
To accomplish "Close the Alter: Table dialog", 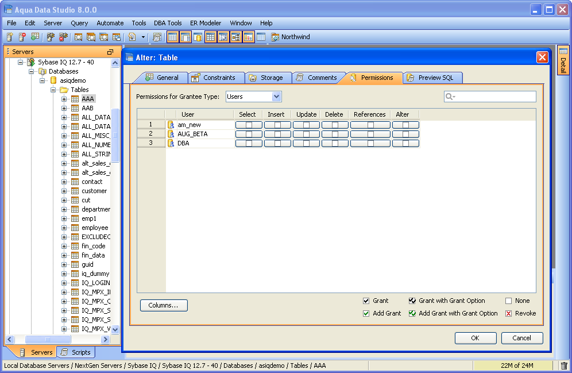I will [x=543, y=57].
